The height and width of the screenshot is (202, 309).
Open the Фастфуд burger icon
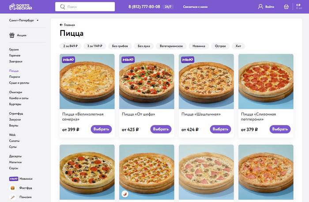click(13, 188)
